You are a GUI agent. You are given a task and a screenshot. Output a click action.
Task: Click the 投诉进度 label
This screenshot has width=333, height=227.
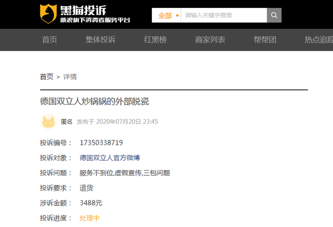(56, 218)
